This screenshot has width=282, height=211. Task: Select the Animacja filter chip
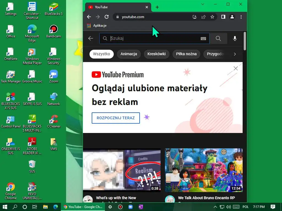click(129, 54)
